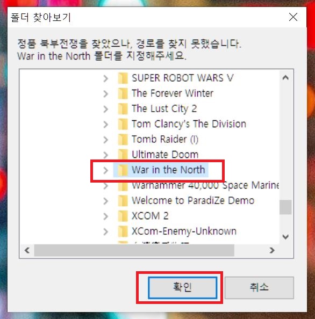Click the vertical scrollbar up arrow

(x=285, y=77)
